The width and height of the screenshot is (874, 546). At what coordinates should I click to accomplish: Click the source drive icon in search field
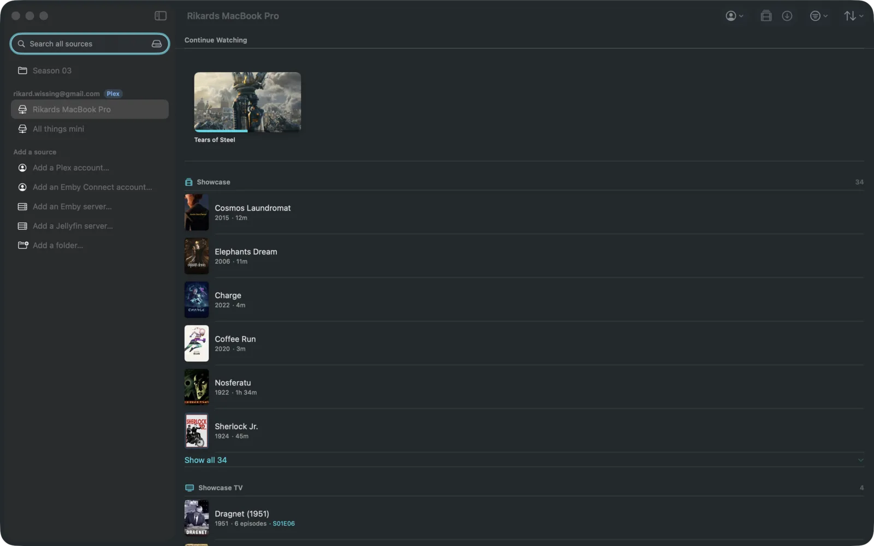tap(157, 44)
